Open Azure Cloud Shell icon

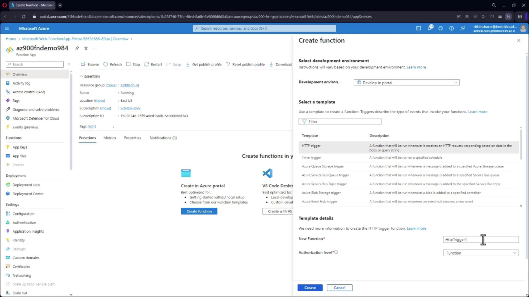[x=418, y=28]
